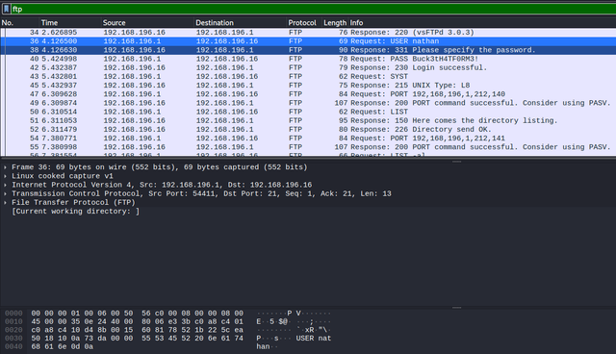Select packet 49 PORT command successful row

tap(308, 103)
